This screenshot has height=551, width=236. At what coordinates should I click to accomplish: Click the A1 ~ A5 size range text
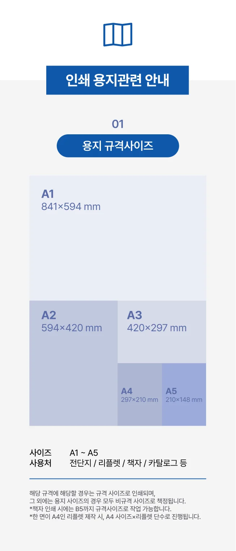pos(84,453)
